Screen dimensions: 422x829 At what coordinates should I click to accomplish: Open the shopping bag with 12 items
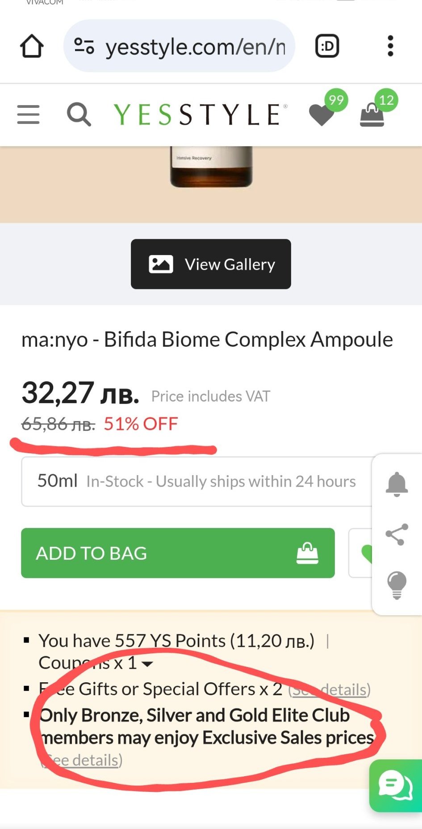[372, 114]
